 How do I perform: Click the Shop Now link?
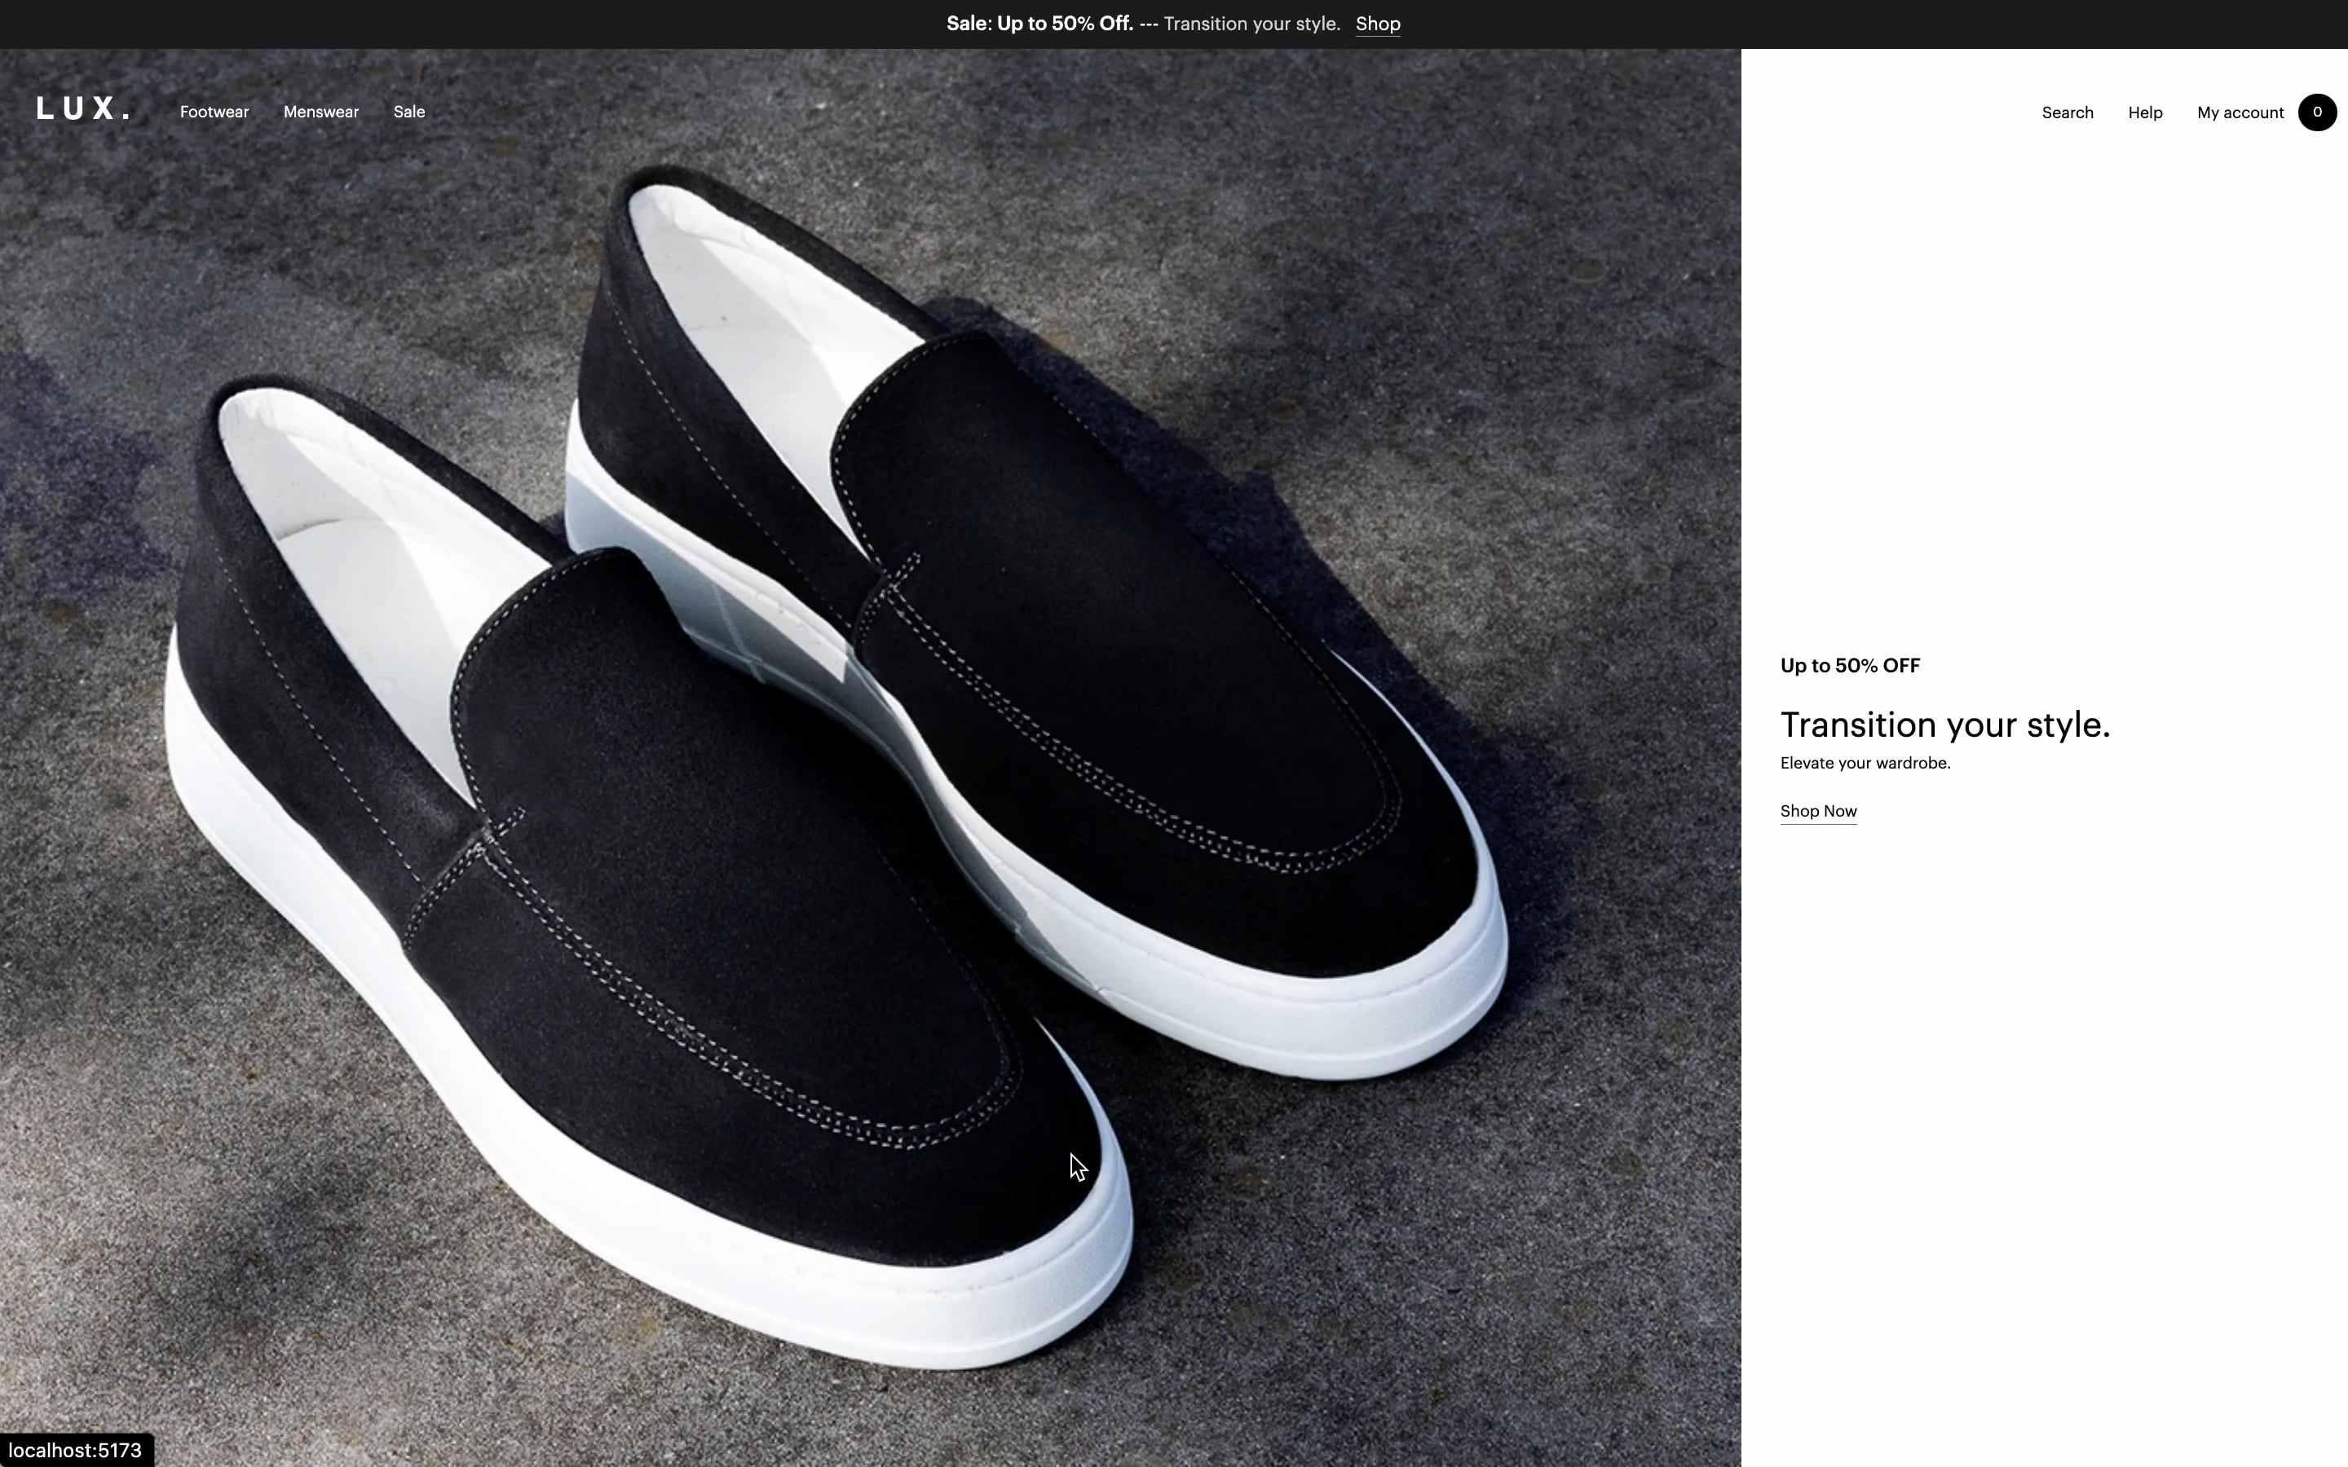[x=1817, y=811]
